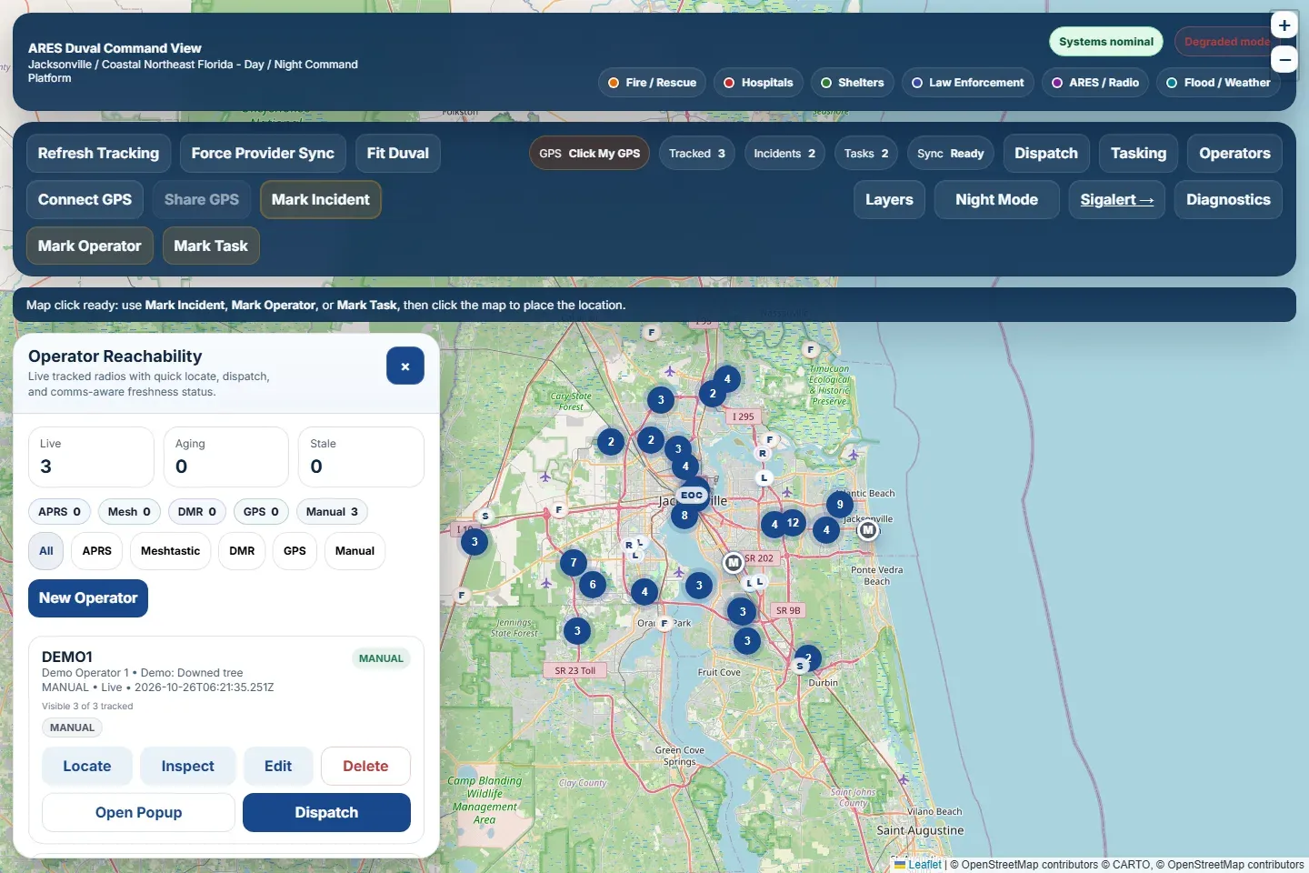This screenshot has width=1309, height=873.
Task: Open the cluster marker labeled 12
Action: 793,523
